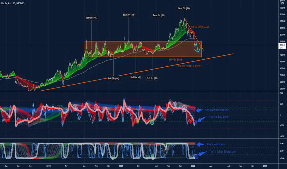Click the Tier 1 Seller Exhaustion annotation
The height and width of the screenshot is (169, 287).
point(223,152)
